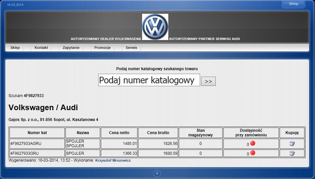Click the Dostępność przy zamówieniu header
The height and width of the screenshot is (179, 315).
tap(251, 133)
